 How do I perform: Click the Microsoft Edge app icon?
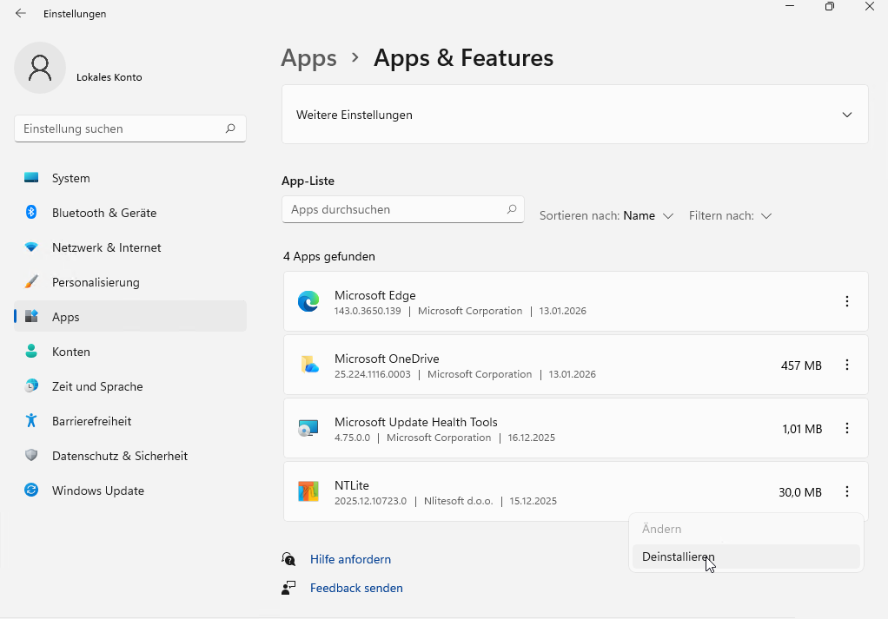[308, 301]
